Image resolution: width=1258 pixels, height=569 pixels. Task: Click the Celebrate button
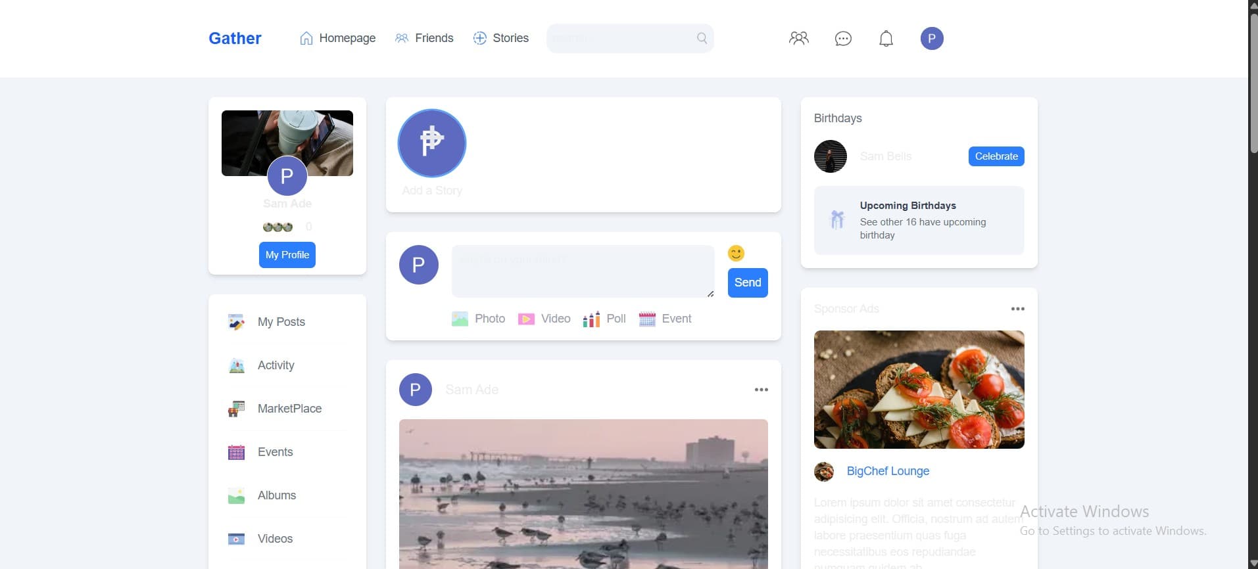click(x=996, y=156)
